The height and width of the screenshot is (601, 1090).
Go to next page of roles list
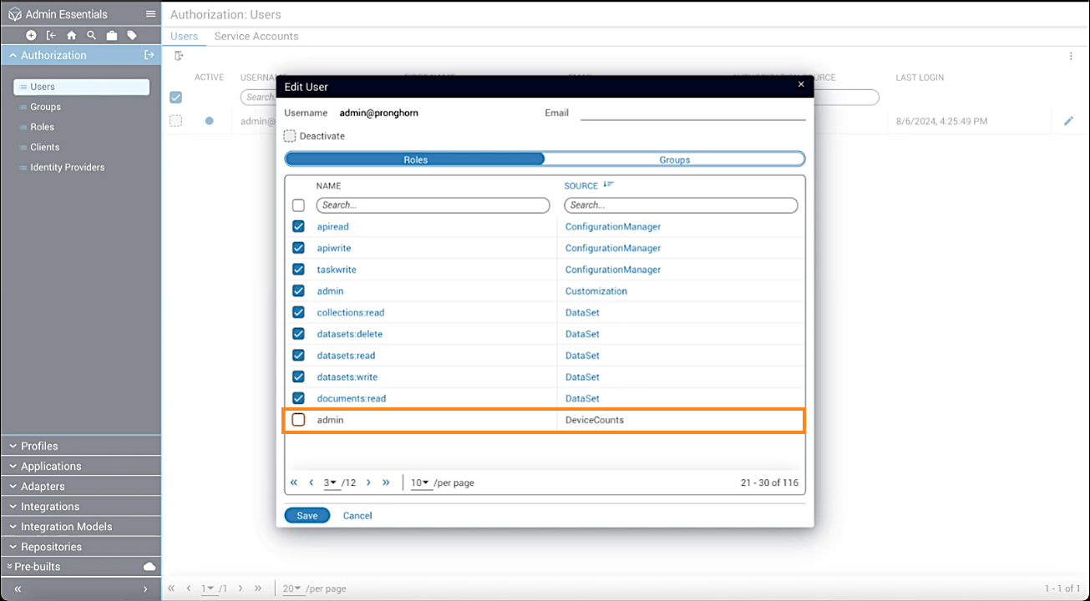tap(368, 482)
